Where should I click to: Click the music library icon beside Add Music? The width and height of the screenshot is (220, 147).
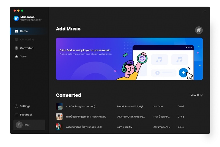coord(199,30)
